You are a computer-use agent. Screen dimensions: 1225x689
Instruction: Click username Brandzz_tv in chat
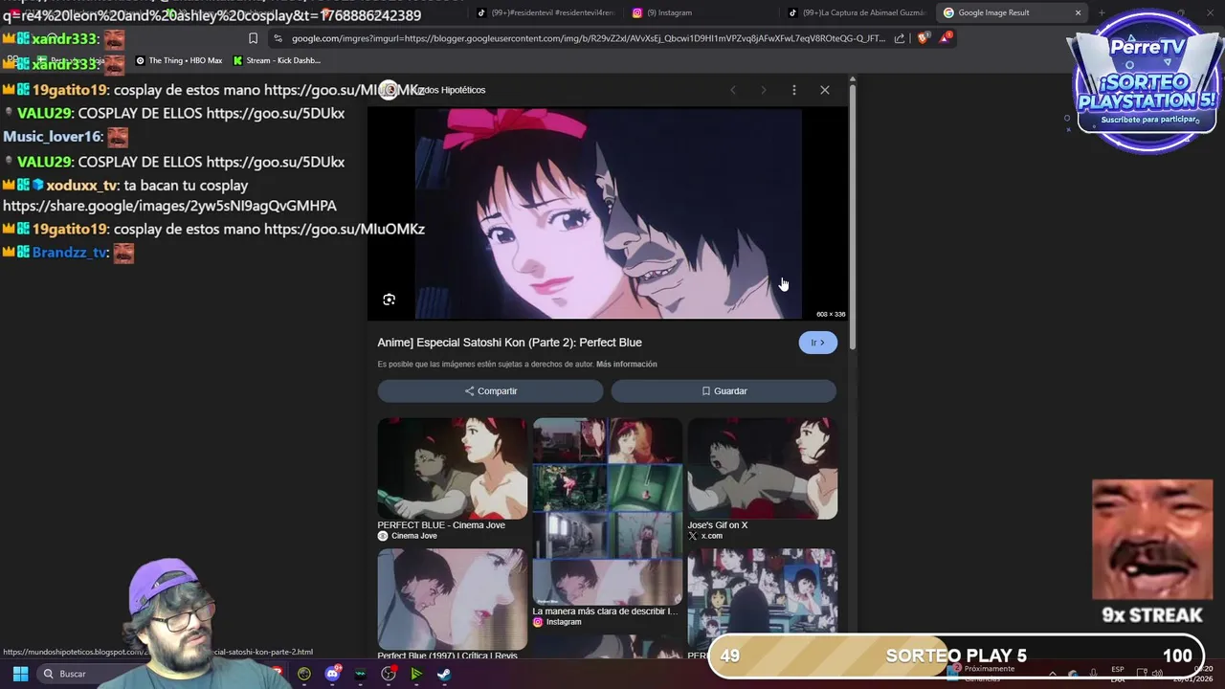(x=70, y=253)
